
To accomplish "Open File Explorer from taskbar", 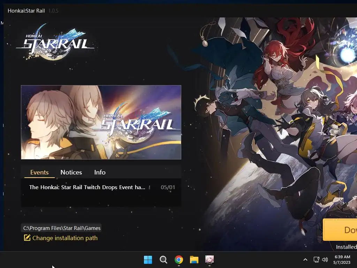I will [194, 260].
